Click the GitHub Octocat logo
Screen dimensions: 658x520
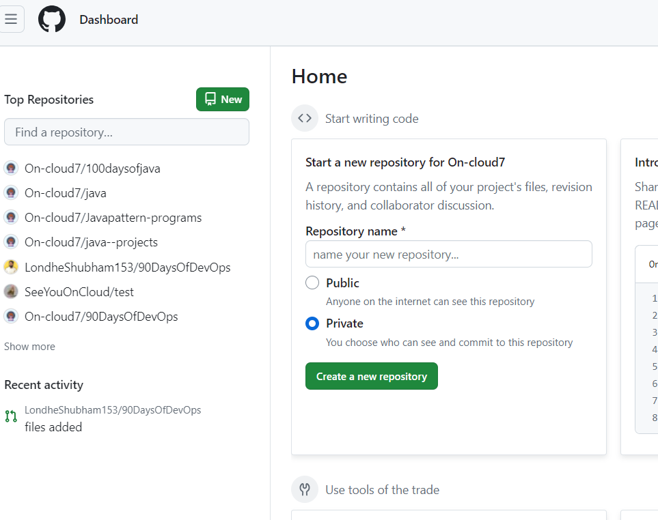[x=52, y=19]
